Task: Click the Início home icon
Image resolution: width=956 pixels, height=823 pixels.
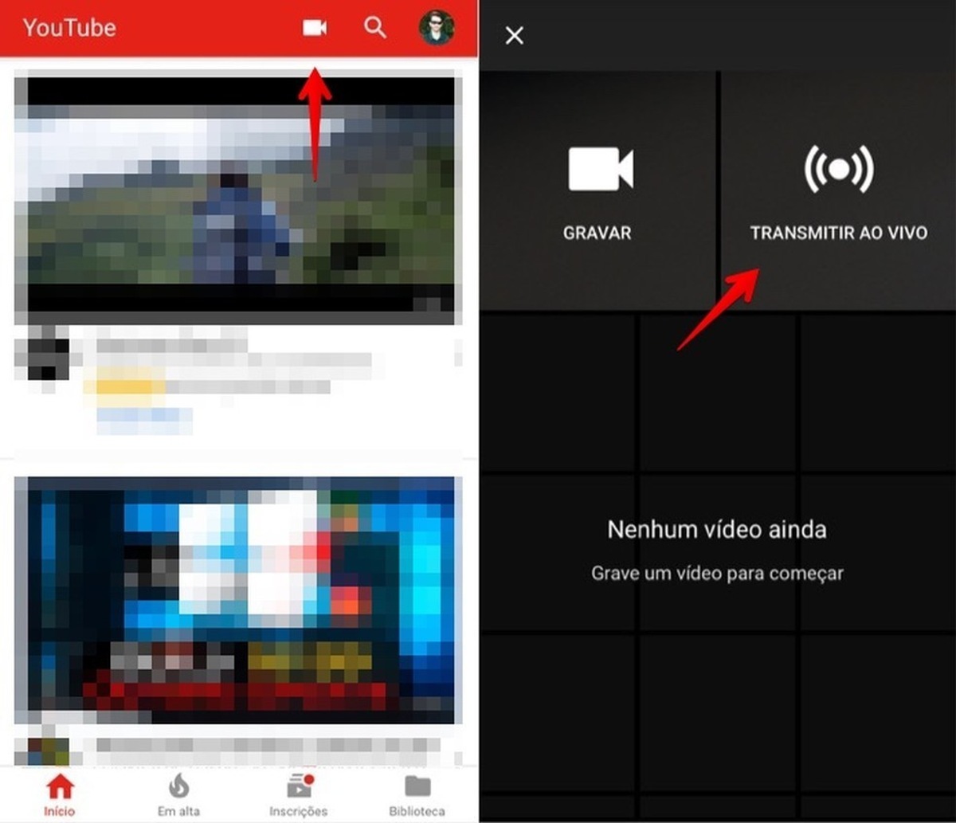Action: pyautogui.click(x=60, y=787)
